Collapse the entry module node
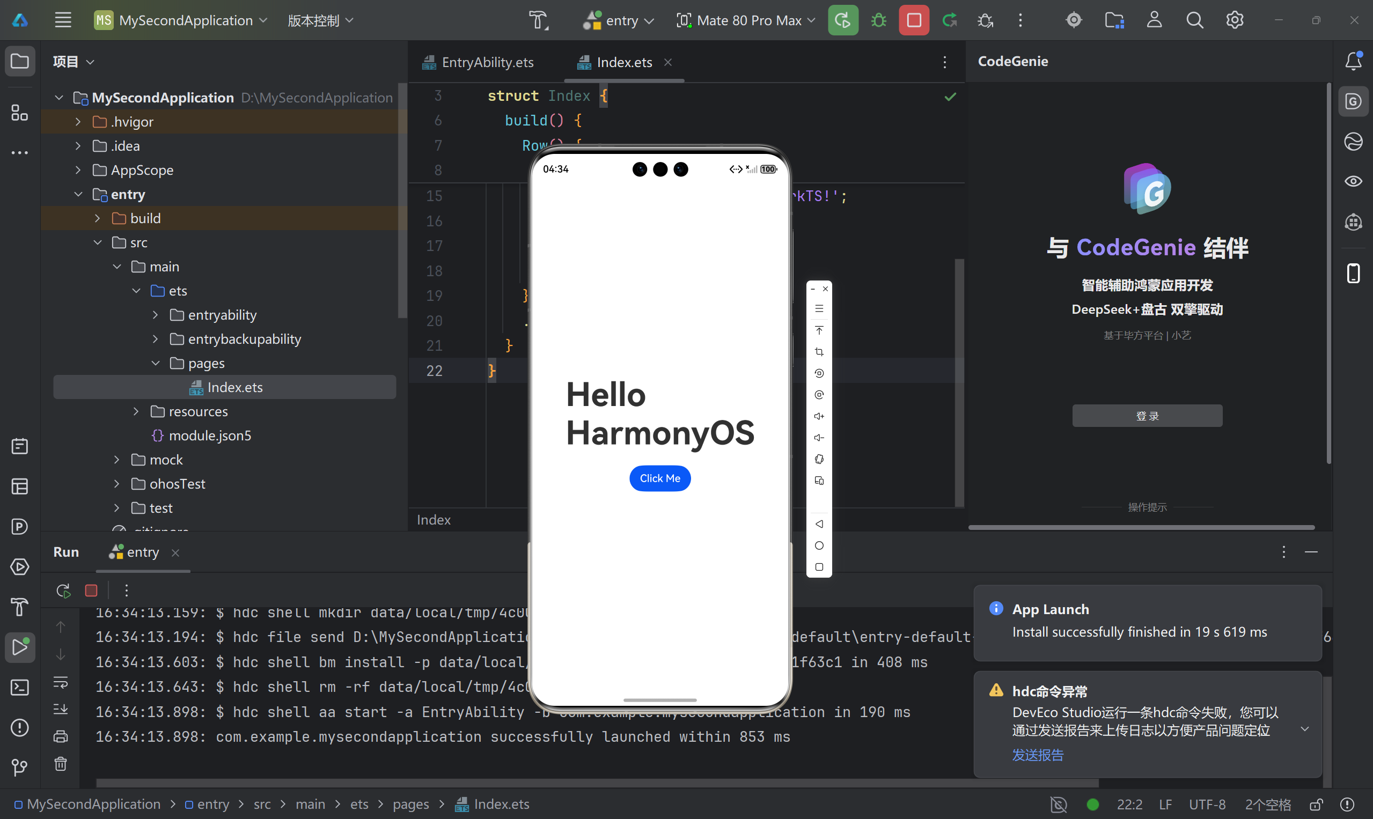The height and width of the screenshot is (819, 1373). [x=78, y=194]
